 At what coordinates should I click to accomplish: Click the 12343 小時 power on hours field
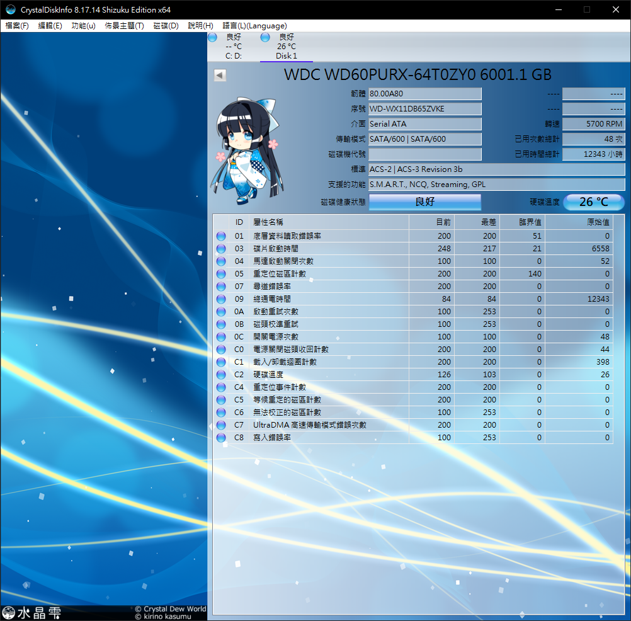[594, 154]
